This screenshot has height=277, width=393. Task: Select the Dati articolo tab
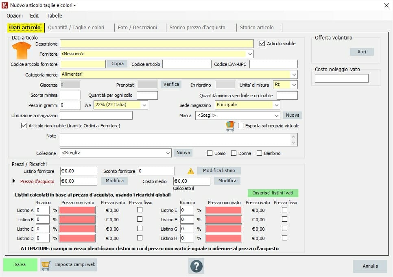pos(25,28)
